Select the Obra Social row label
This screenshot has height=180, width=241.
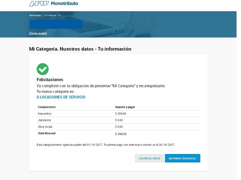tap(45, 127)
